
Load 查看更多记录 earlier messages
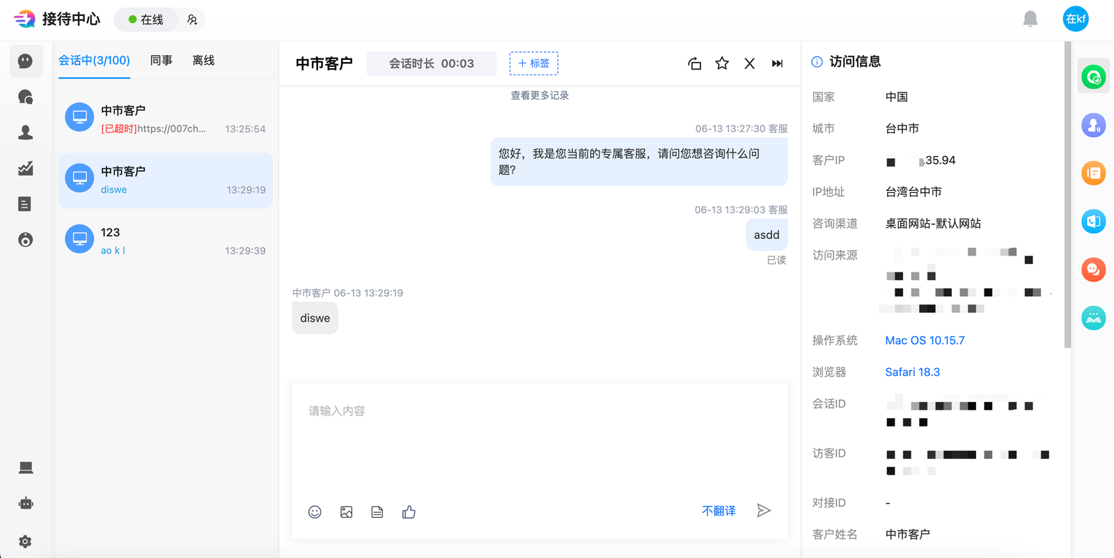pyautogui.click(x=540, y=95)
